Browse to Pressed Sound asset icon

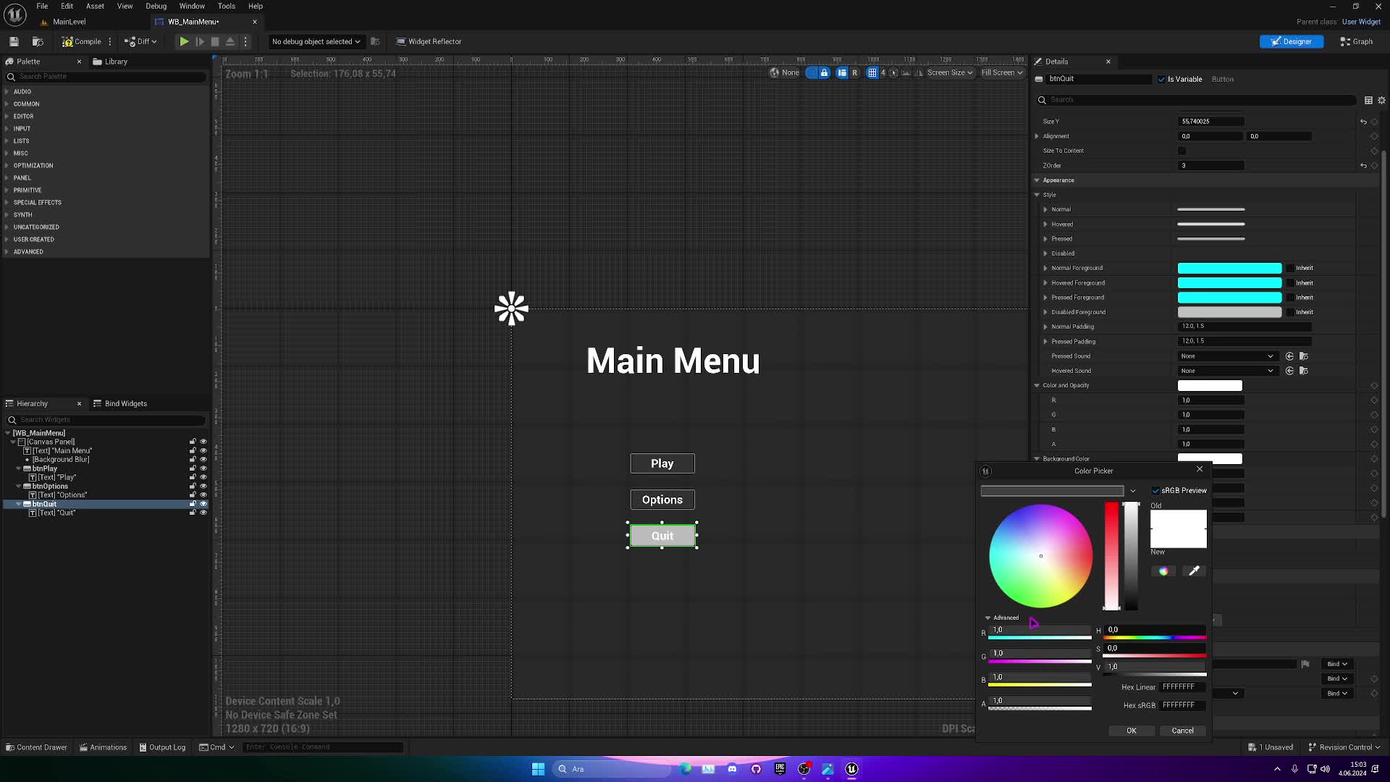click(x=1304, y=356)
